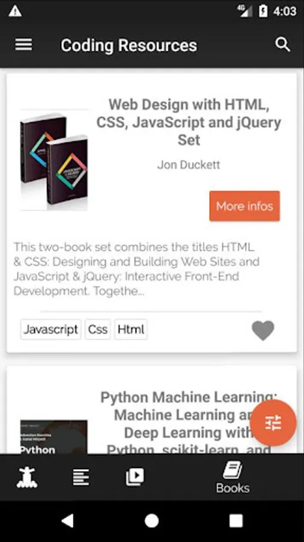Select the Books tab
304x542 pixels.
(x=233, y=478)
